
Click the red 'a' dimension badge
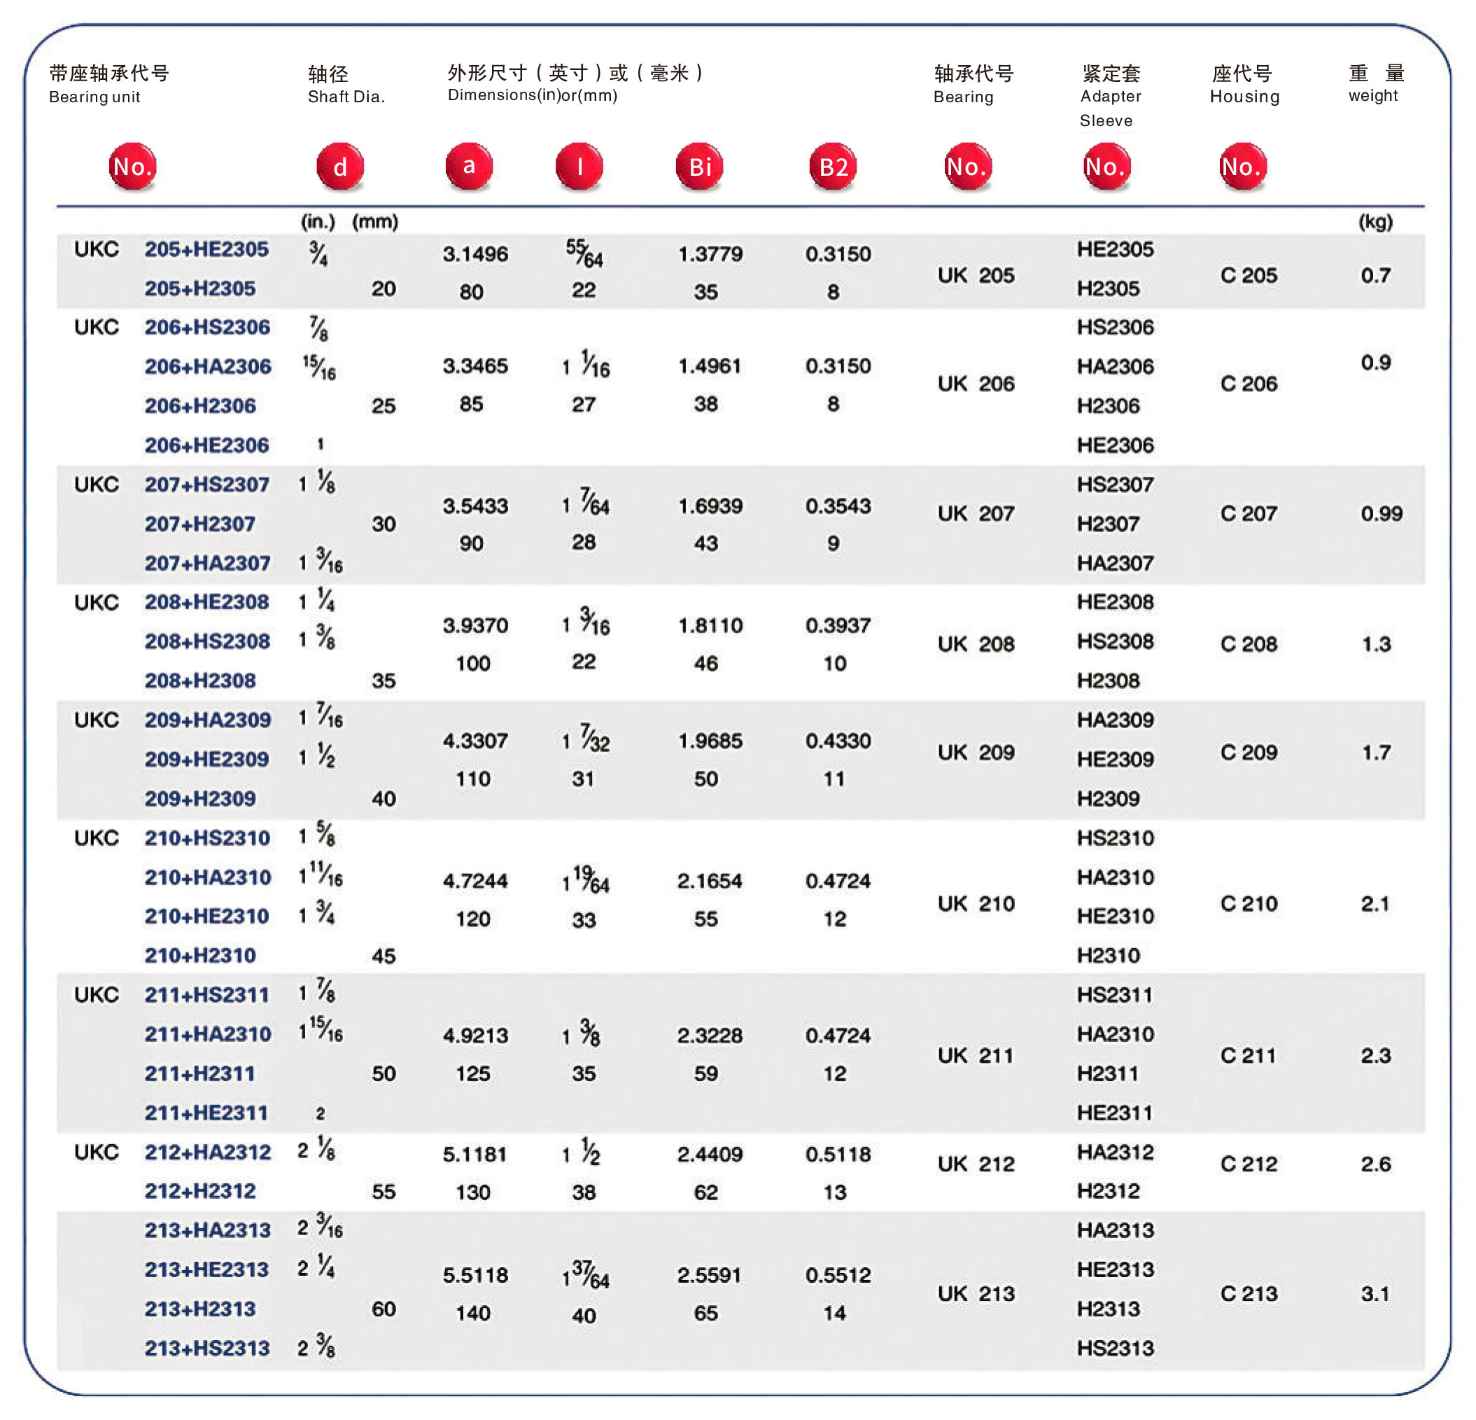[x=468, y=166]
